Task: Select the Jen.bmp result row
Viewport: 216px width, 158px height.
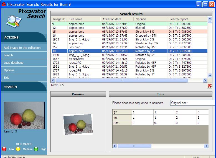Action: [x=129, y=47]
